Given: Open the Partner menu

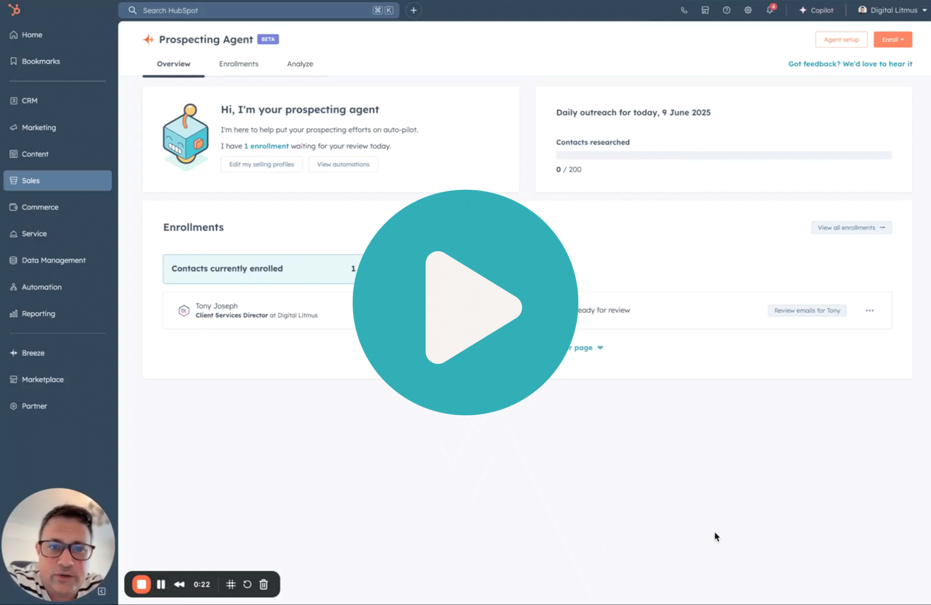Looking at the screenshot, I should (28, 406).
